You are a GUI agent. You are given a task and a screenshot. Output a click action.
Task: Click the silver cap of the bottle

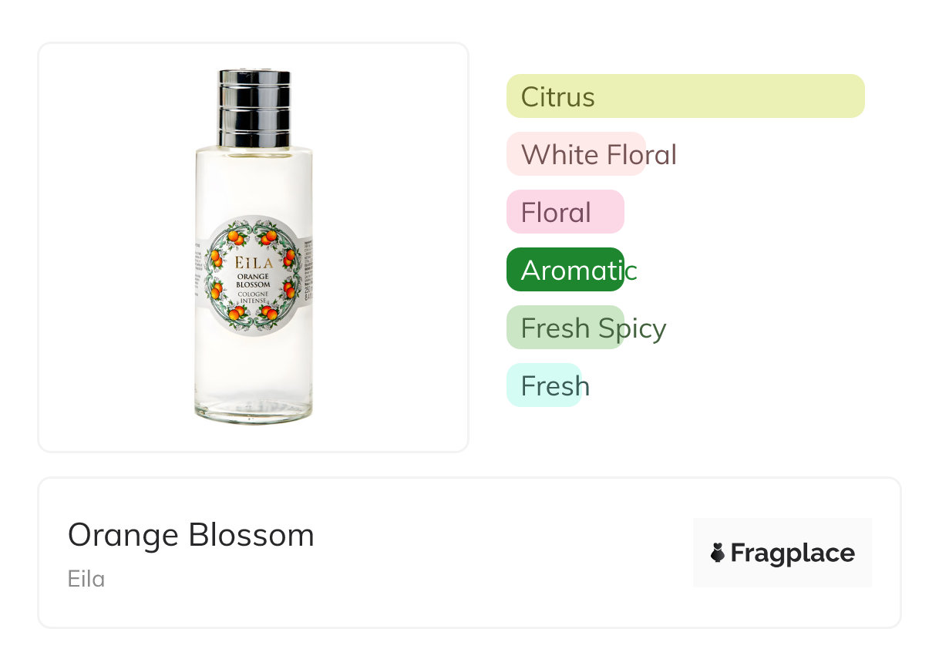coord(254,108)
